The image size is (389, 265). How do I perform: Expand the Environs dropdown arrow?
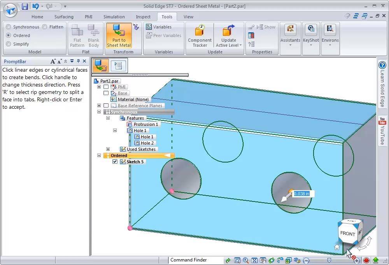coord(330,45)
